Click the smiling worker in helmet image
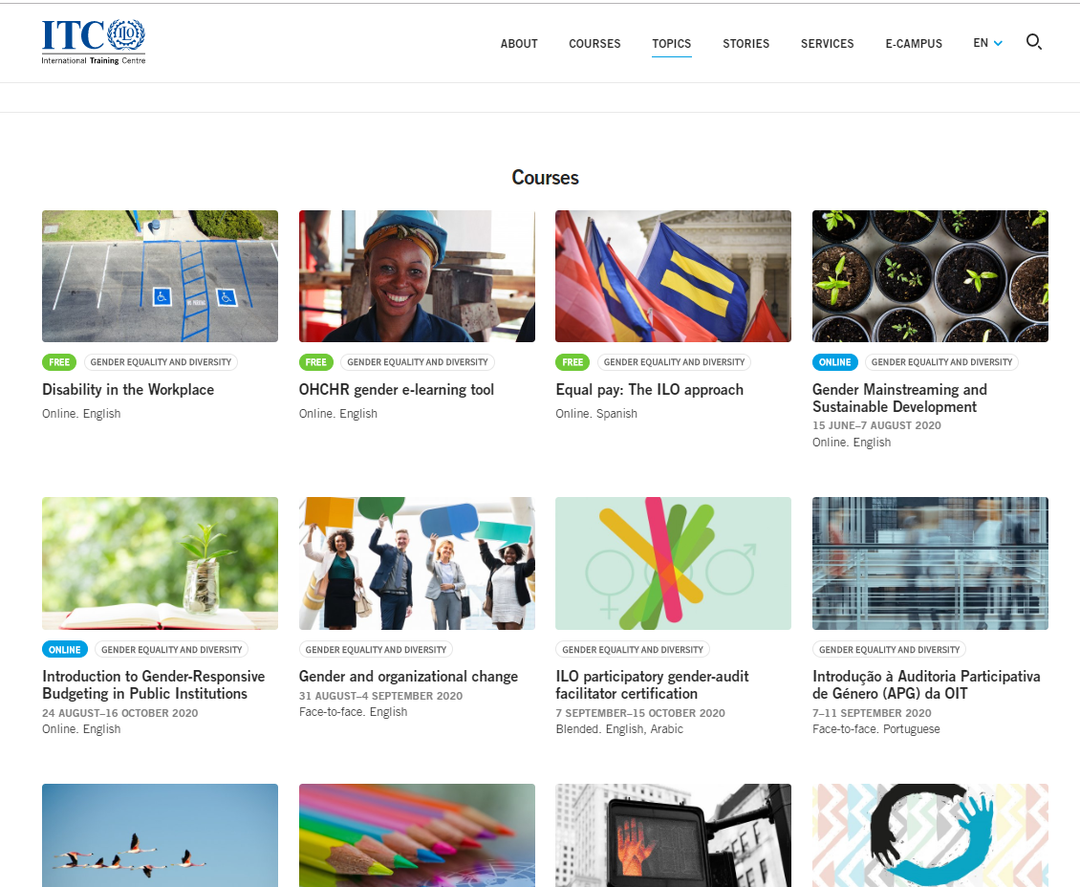1080x887 pixels. click(417, 276)
